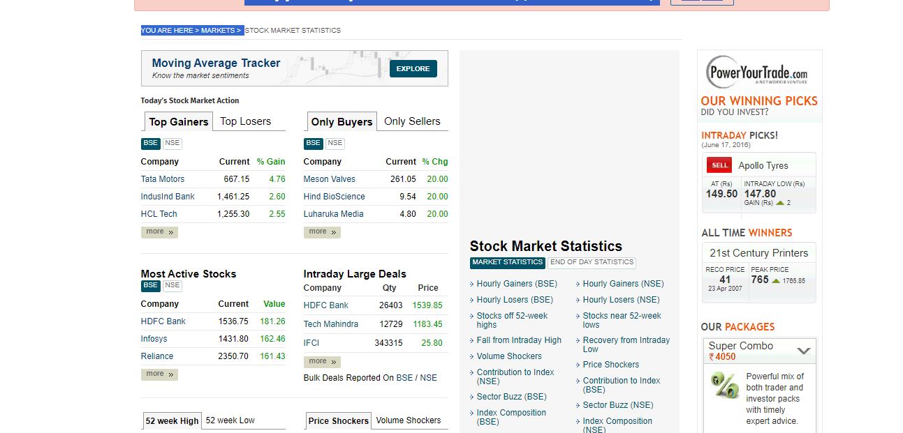Open the IndusInd Bank stock link
The width and height of the screenshot is (903, 433).
pos(168,197)
